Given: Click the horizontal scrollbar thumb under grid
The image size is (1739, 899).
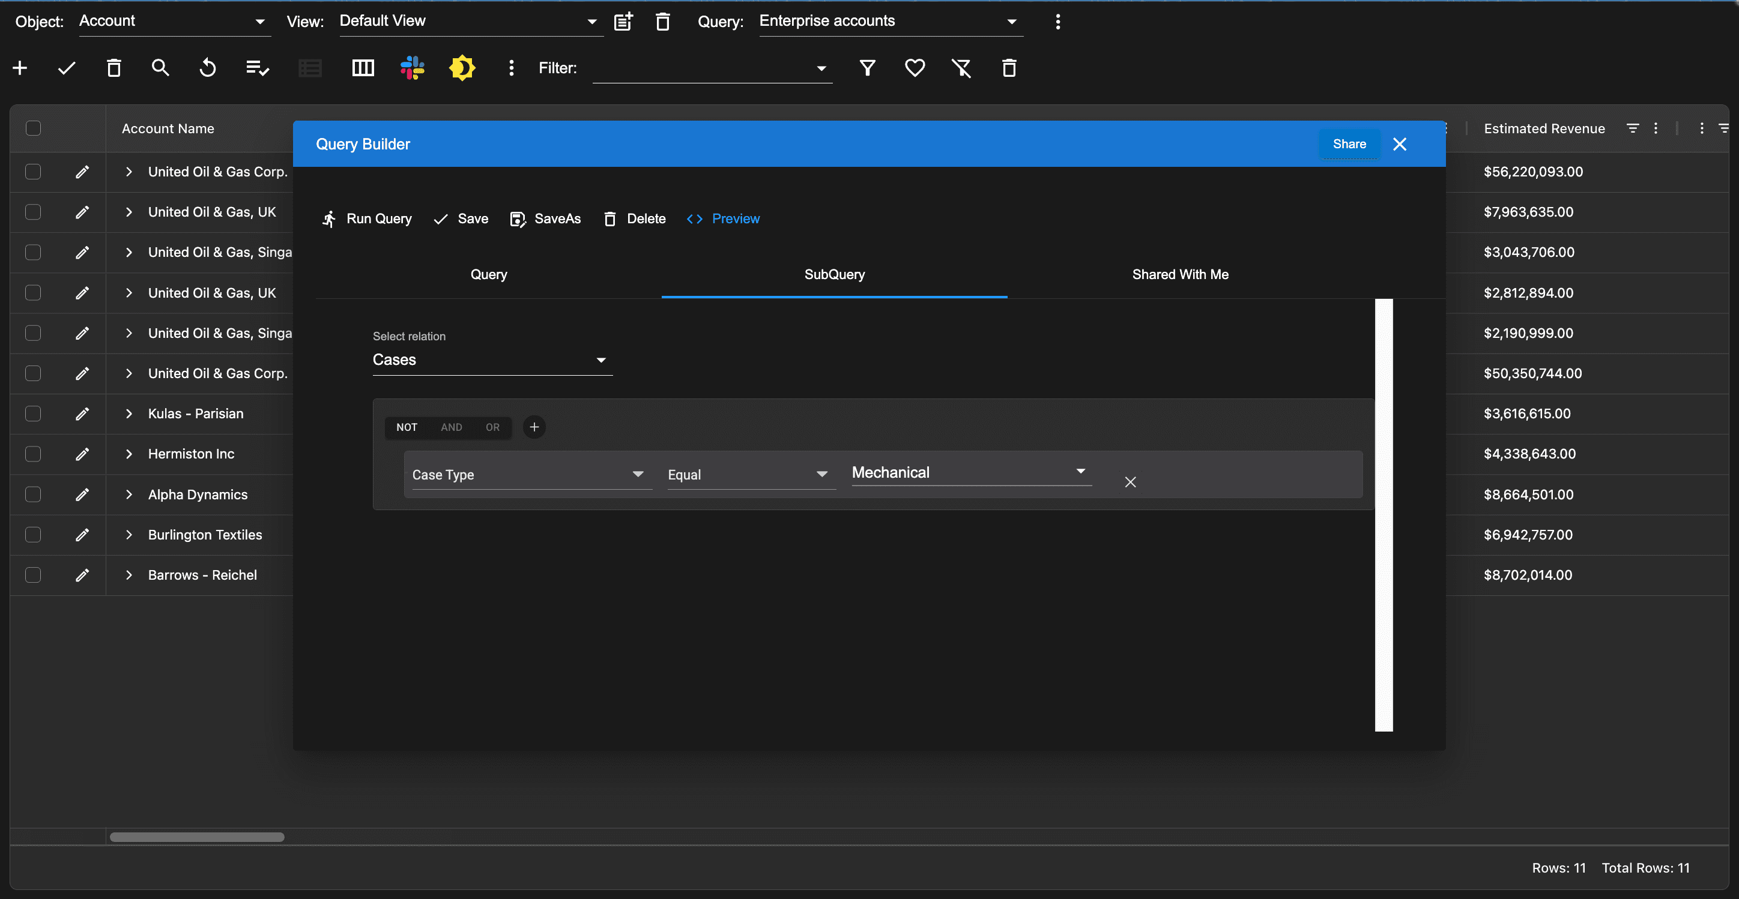Looking at the screenshot, I should point(196,837).
